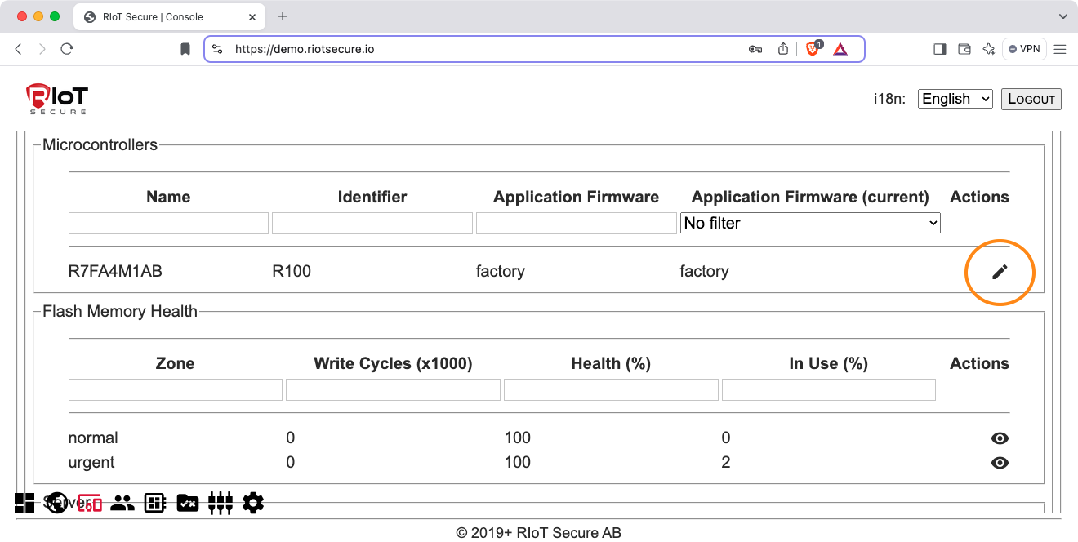Expand the tab list chevron in browser

click(x=1062, y=16)
